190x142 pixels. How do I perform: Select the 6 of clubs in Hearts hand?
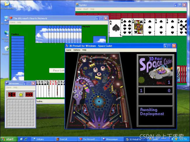pos(42,89)
